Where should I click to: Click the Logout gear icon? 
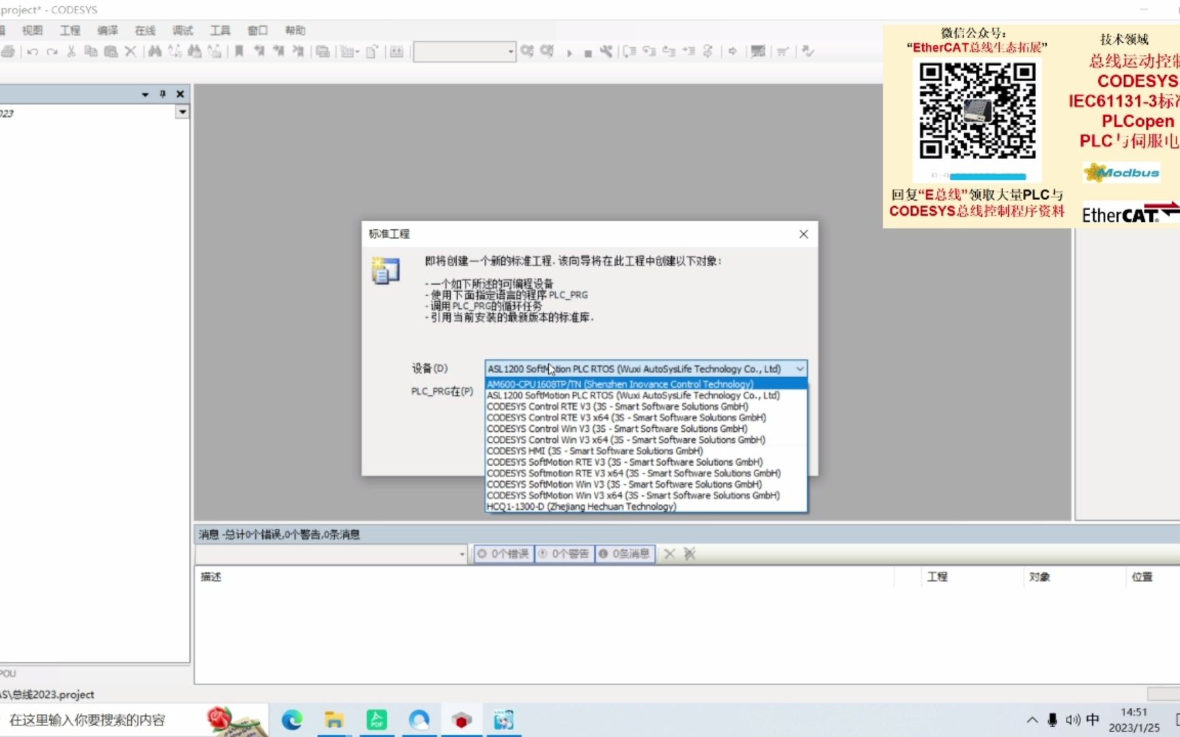(547, 52)
